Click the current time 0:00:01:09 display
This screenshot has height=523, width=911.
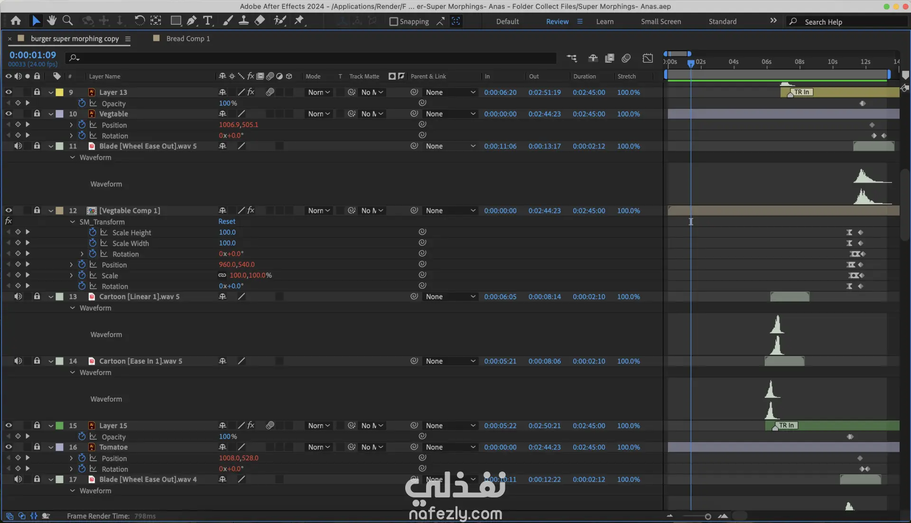[x=33, y=55]
